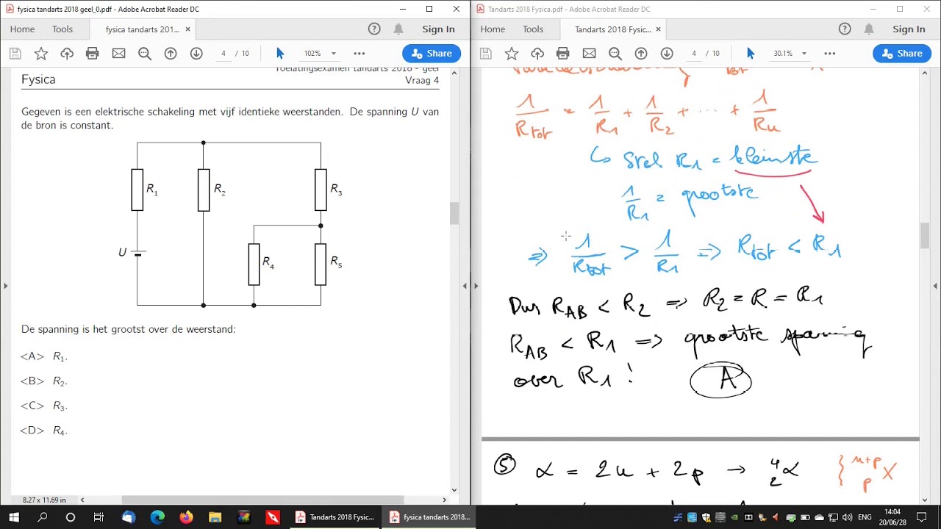Sign In link in right Acrobat window
Image resolution: width=941 pixels, height=529 pixels.
[909, 29]
